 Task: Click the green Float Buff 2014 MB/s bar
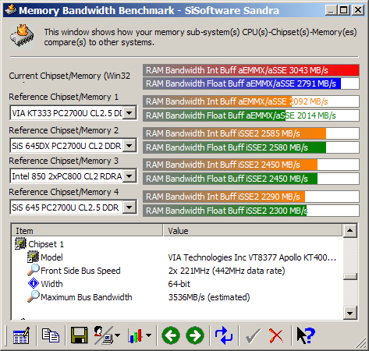coord(251,115)
